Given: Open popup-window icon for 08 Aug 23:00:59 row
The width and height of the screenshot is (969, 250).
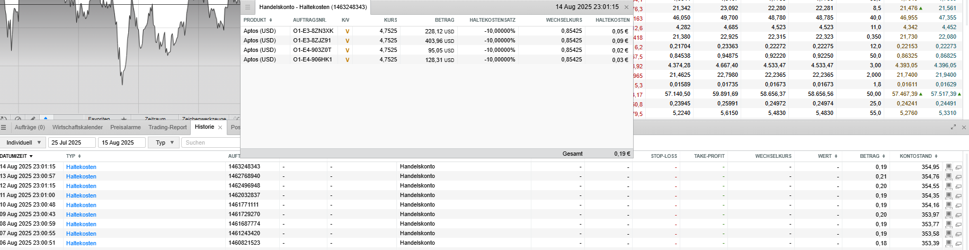Looking at the screenshot, I should click(958, 224).
